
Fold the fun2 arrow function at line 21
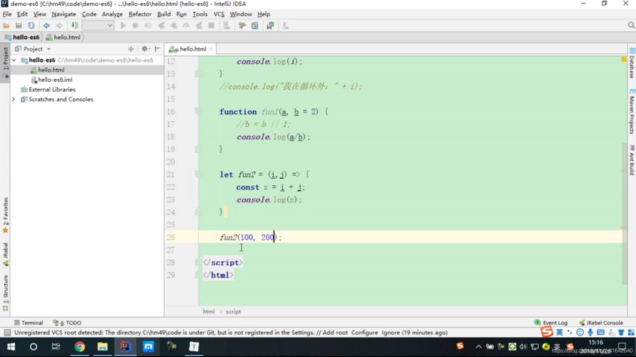coord(198,175)
